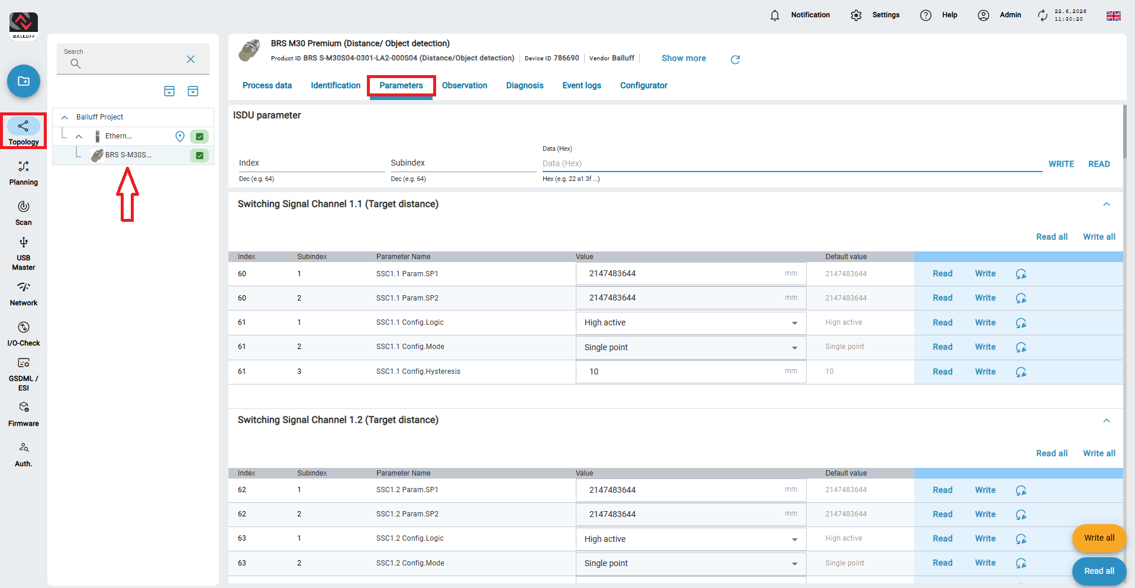Screen dimensions: 1135x588
Task: Click reset-to-default icon for SSC1.1 Param.SP1
Action: coord(1021,274)
